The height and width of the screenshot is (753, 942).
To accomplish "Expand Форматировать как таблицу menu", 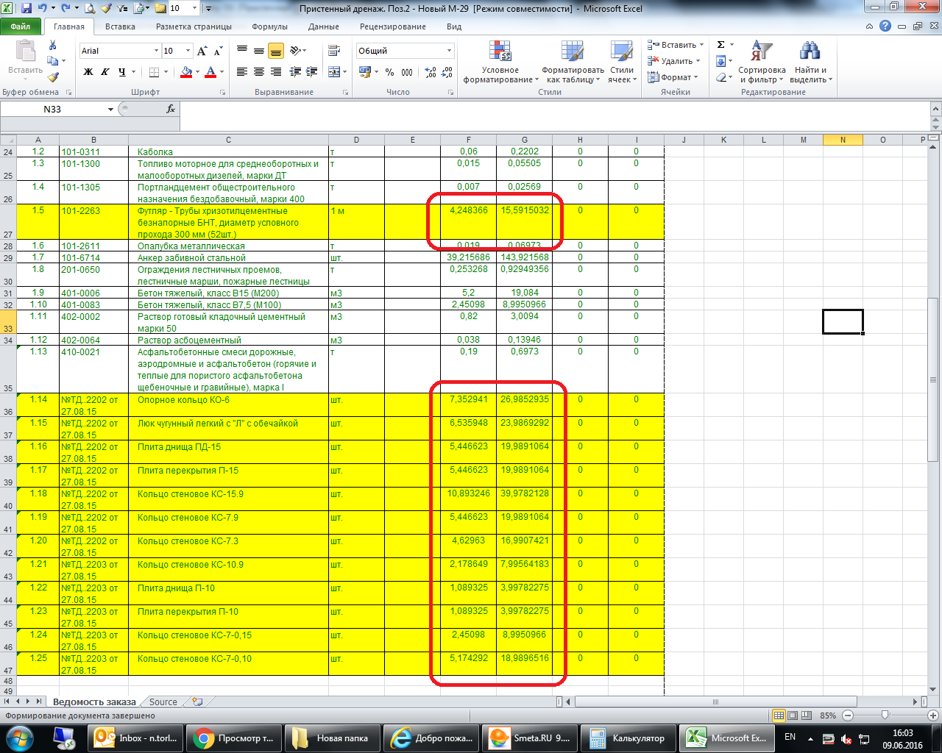I will 573,62.
